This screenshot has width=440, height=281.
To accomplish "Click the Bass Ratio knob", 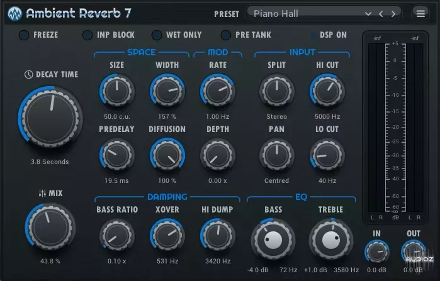I will (116, 235).
